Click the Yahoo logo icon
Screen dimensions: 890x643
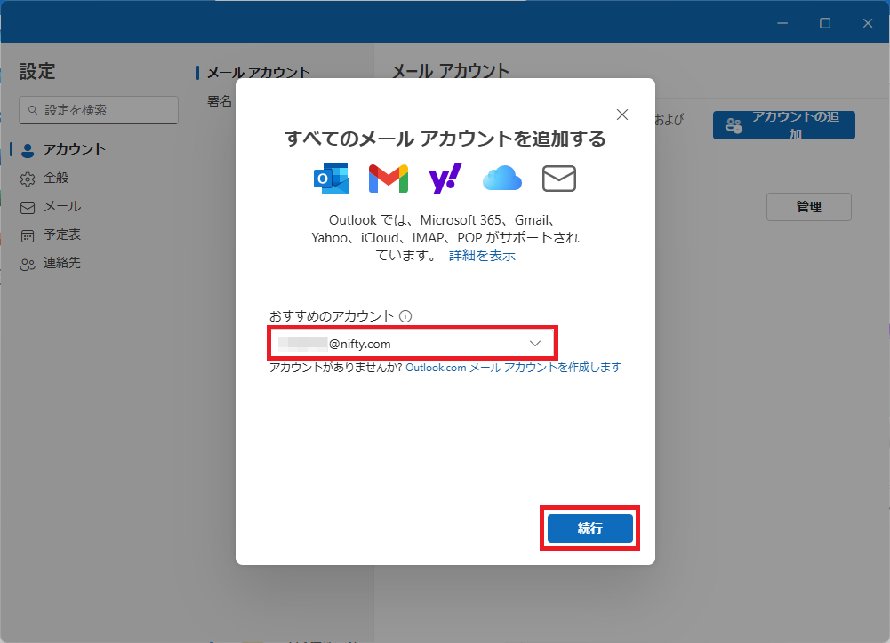tap(445, 179)
